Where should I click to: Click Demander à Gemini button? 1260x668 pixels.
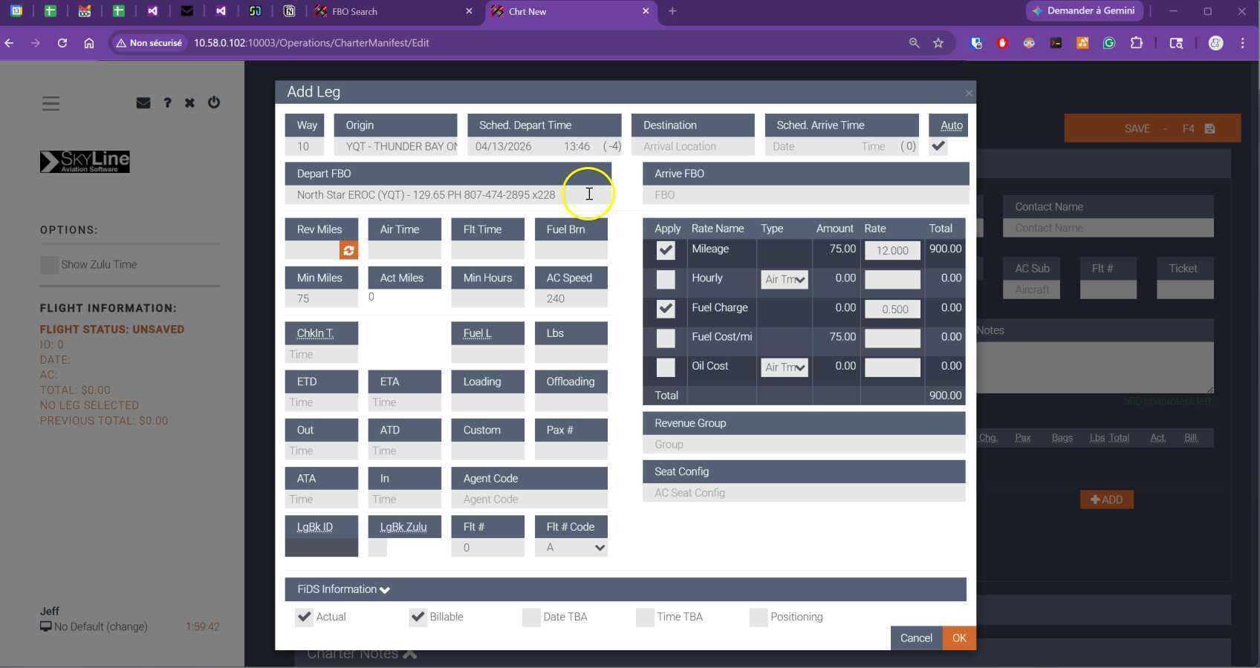[x=1085, y=11]
